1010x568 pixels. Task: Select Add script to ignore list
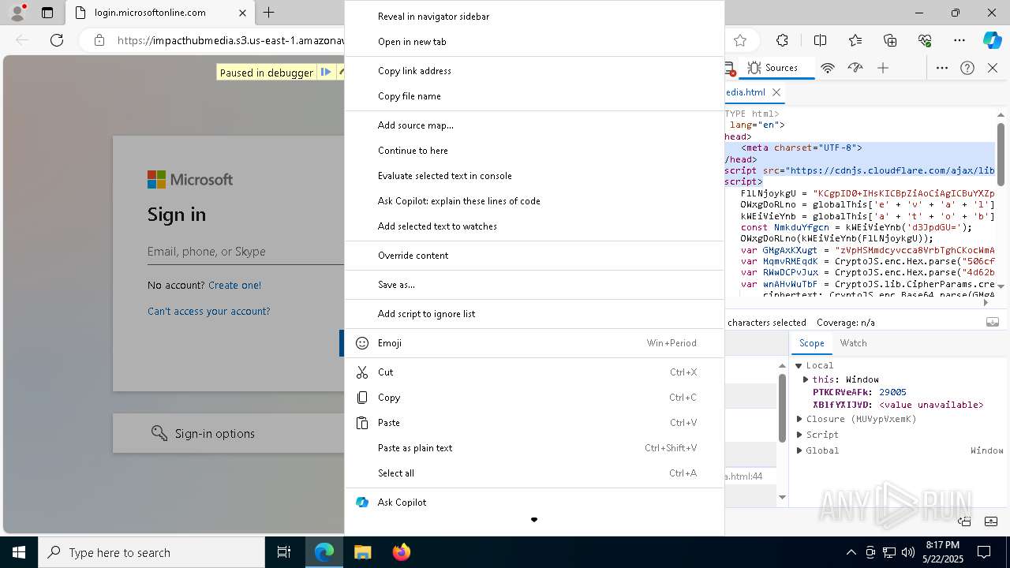(534, 314)
